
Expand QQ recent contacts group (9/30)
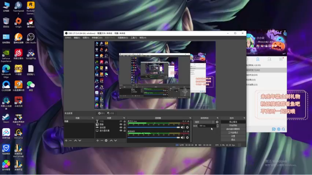coord(267,65)
